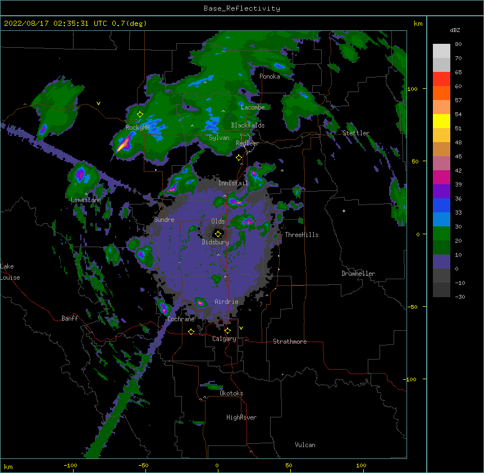This screenshot has height=473, width=484.
Task: Click the RockyMH label
Action: coord(138,128)
